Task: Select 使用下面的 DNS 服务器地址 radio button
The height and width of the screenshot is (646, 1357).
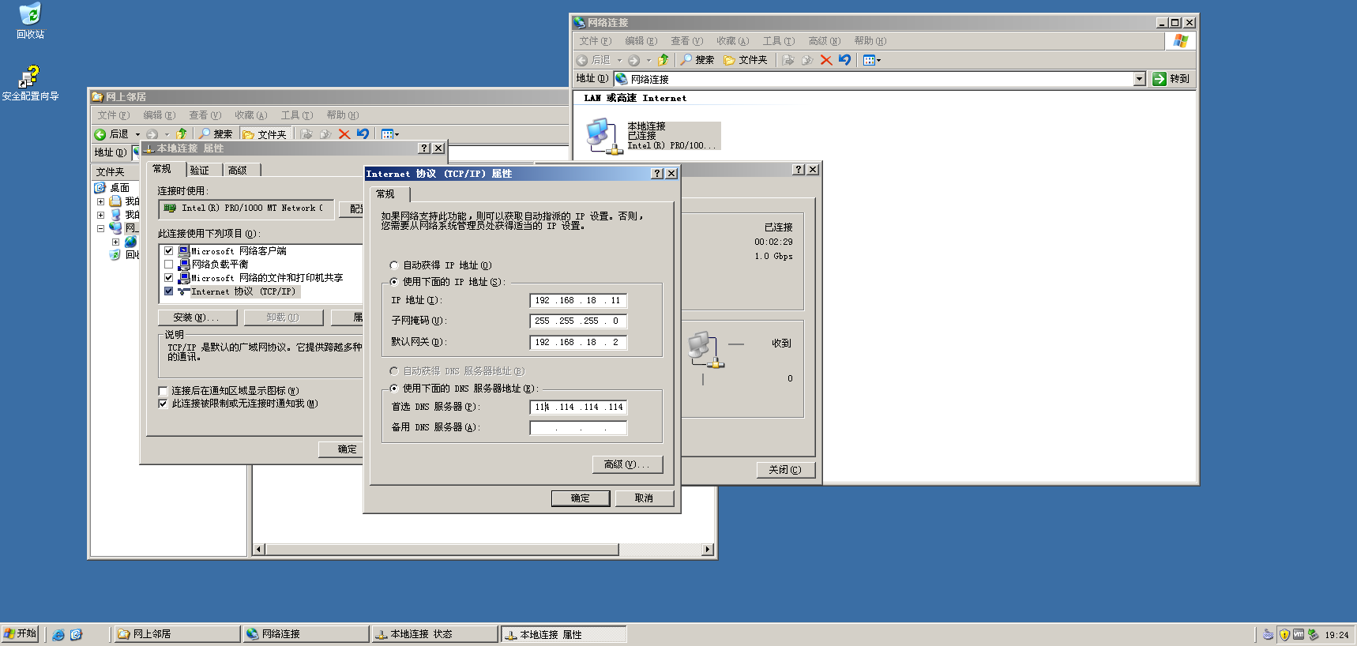Action: point(394,389)
